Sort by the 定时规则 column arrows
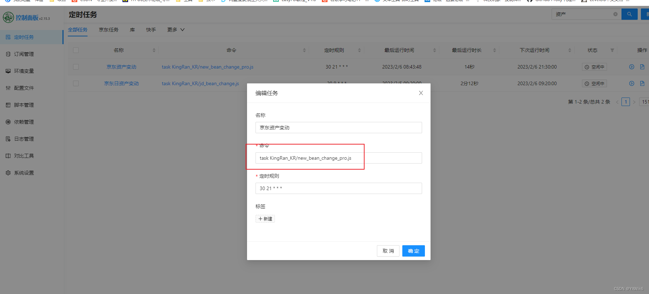Screen dimensions: 649x294 359,50
